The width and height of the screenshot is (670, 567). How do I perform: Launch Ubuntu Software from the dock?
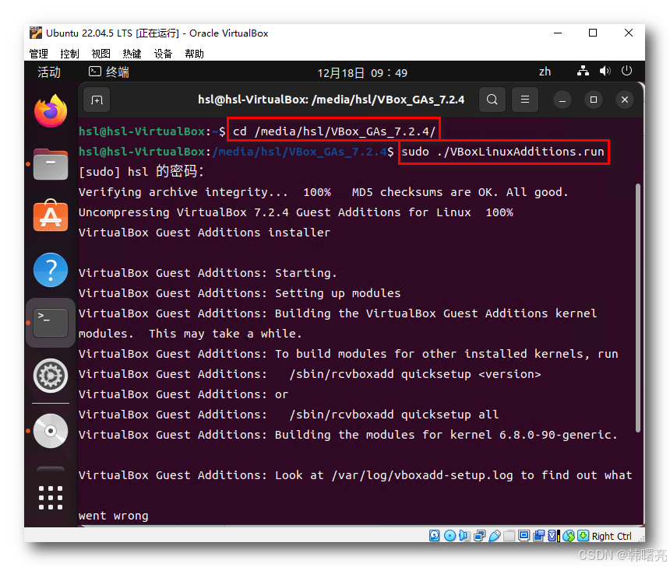(51, 216)
